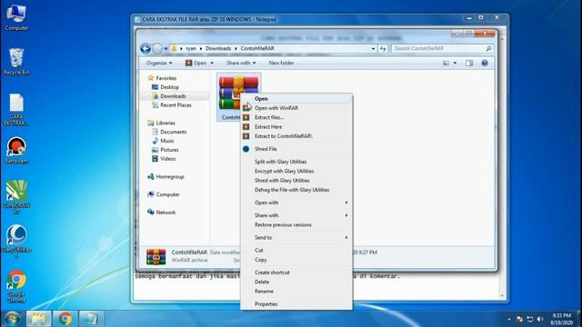This screenshot has width=582, height=327.
Task: Click the search magnifier icon
Action: (488, 48)
